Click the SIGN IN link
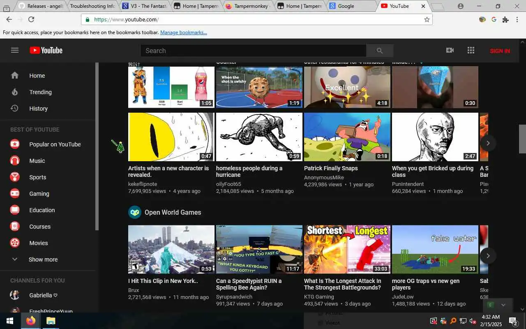526x329 pixels. tap(500, 51)
